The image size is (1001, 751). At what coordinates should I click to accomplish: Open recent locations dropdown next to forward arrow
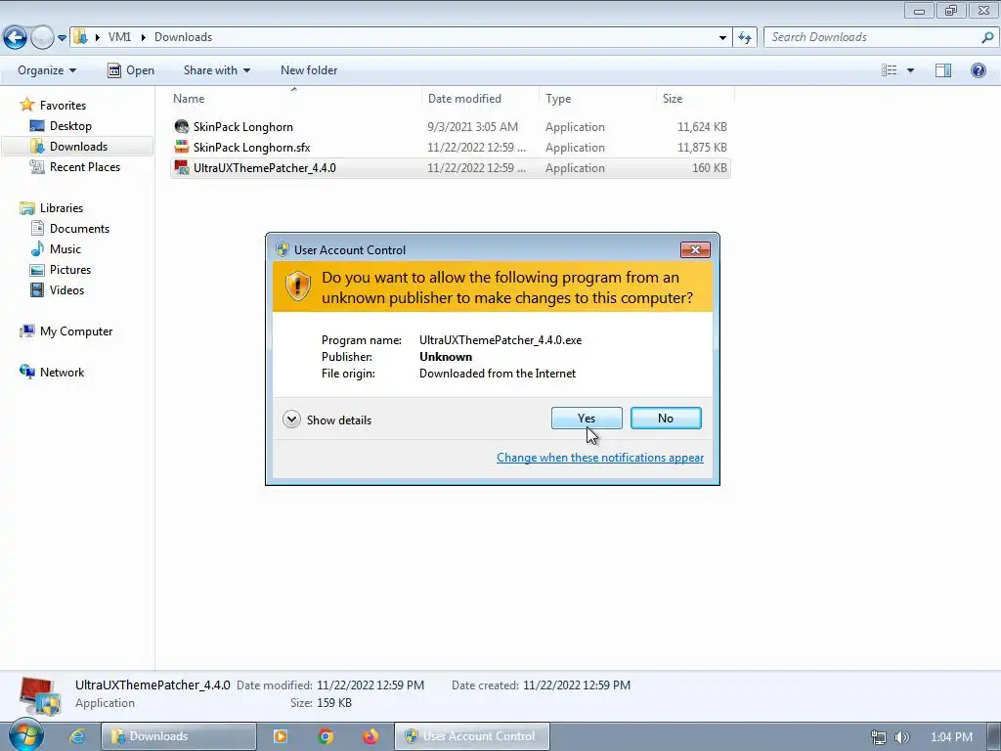click(x=62, y=38)
